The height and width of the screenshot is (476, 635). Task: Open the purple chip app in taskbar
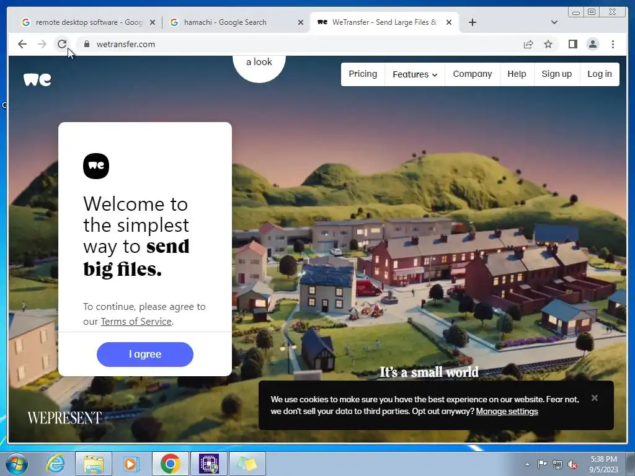pyautogui.click(x=209, y=464)
